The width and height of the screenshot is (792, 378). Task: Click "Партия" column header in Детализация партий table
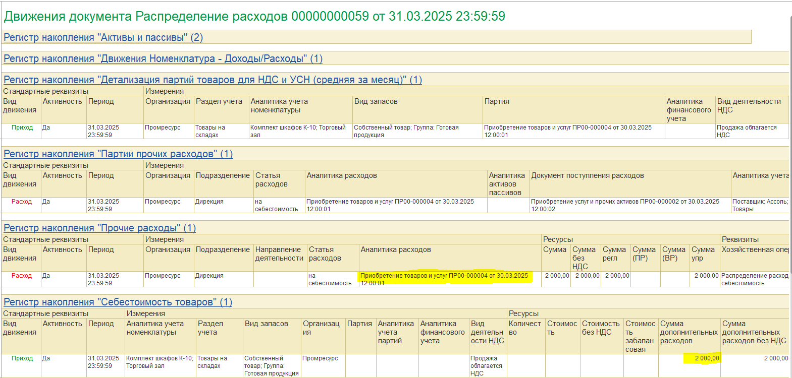click(497, 102)
